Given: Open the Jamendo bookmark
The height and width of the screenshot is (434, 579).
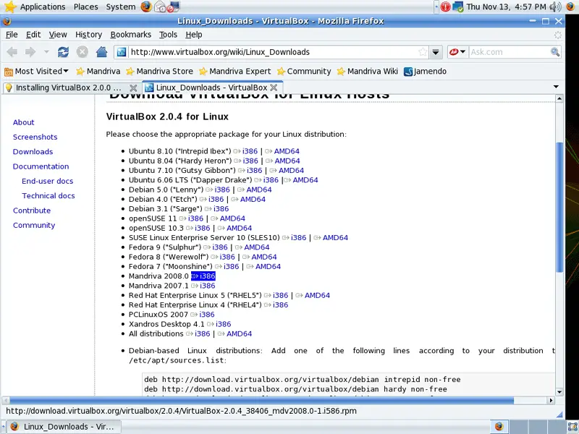Looking at the screenshot, I should click(x=426, y=71).
